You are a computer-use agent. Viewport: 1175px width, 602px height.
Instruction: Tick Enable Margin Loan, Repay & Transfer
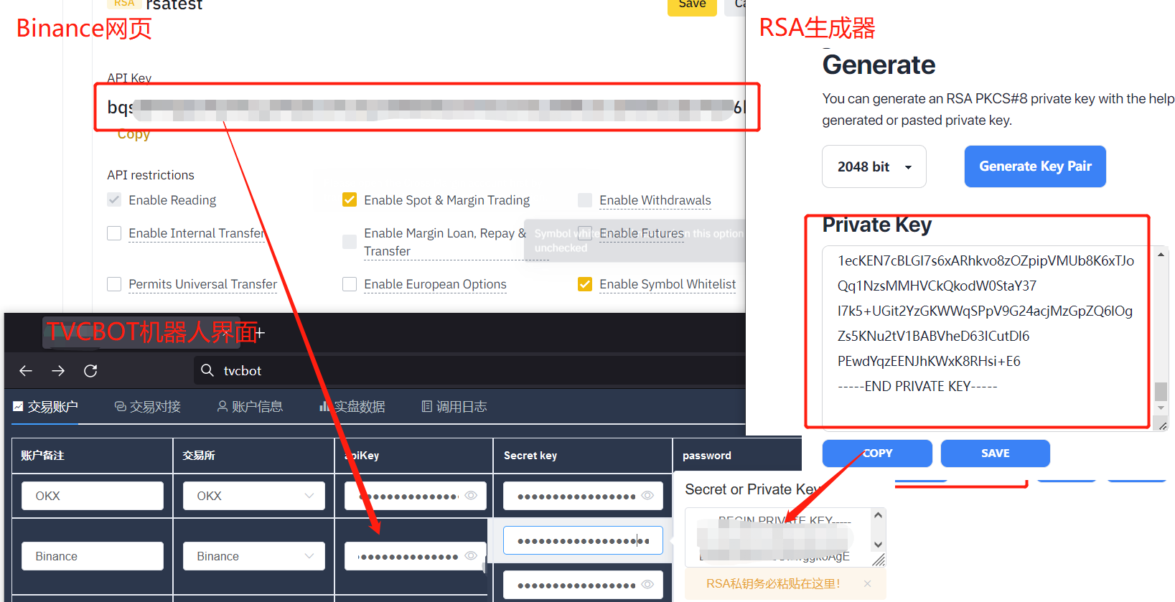350,242
